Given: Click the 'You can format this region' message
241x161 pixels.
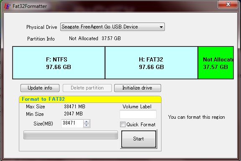Looking at the screenshot, I should point(196,117).
